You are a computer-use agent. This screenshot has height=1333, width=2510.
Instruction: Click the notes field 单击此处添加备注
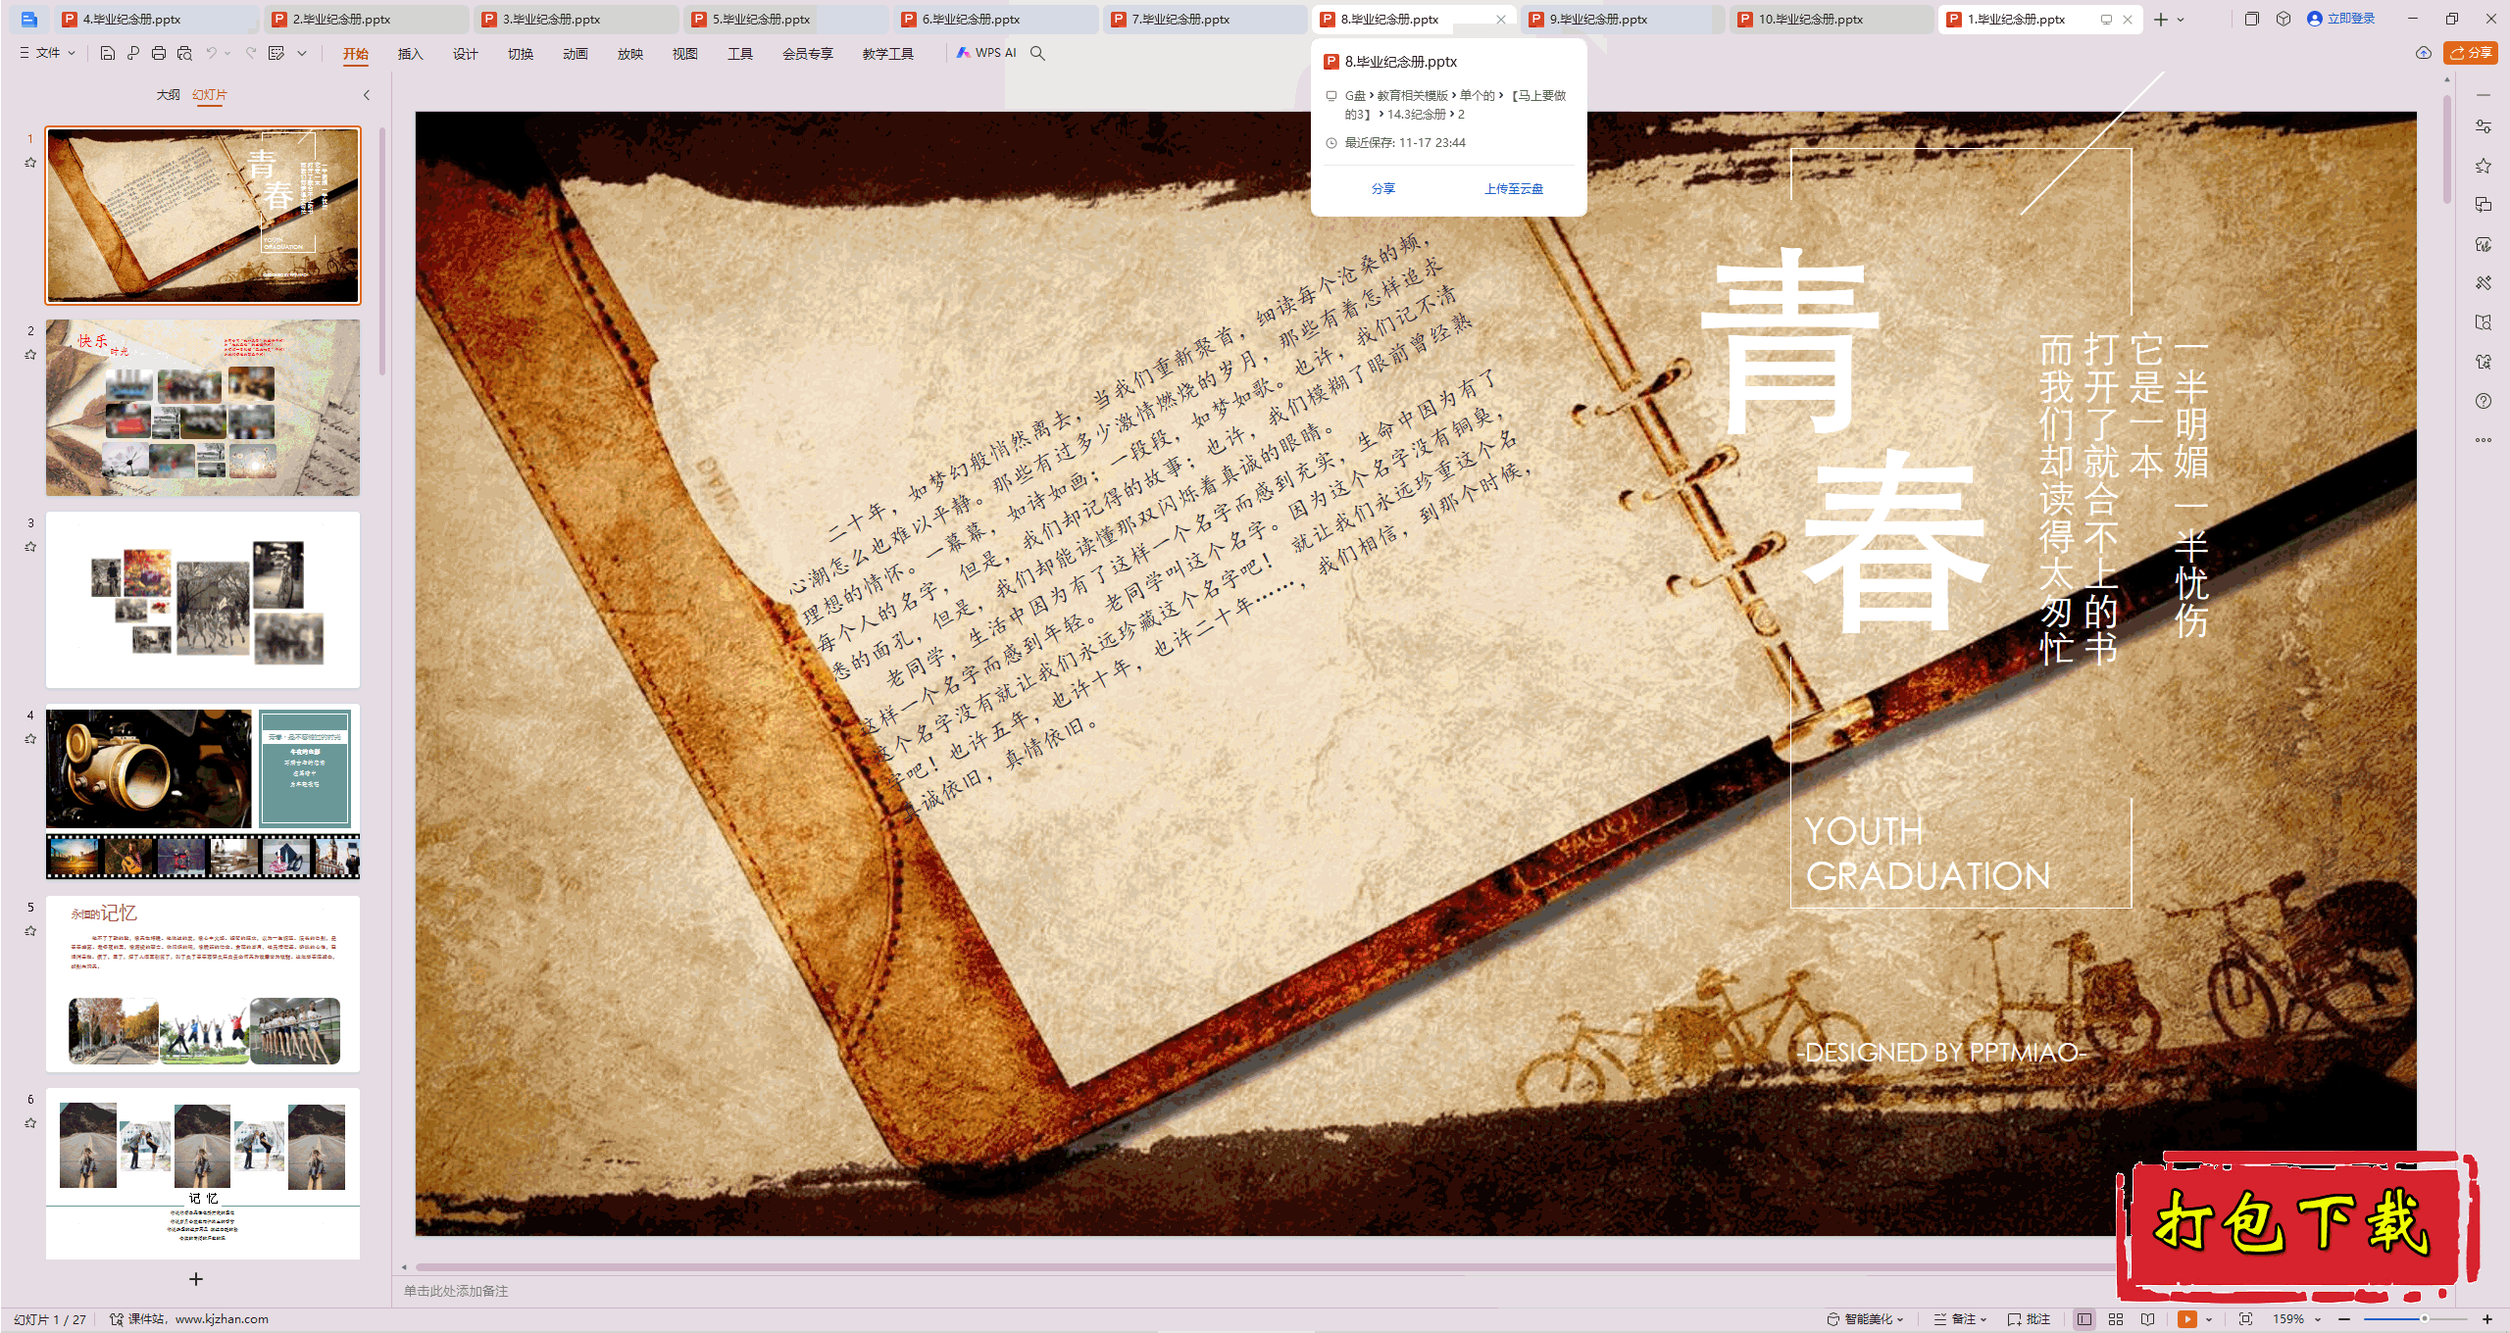pyautogui.click(x=457, y=1292)
